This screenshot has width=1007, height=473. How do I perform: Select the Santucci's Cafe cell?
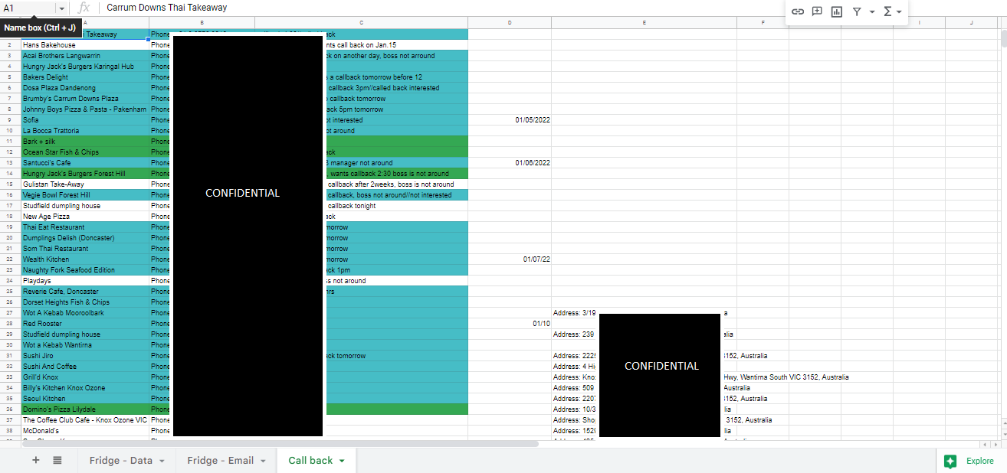(x=84, y=163)
